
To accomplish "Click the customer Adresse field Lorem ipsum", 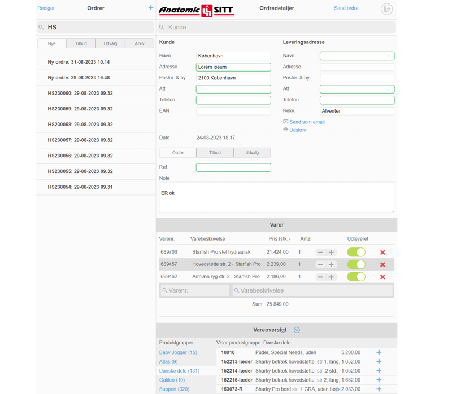I will (x=233, y=67).
